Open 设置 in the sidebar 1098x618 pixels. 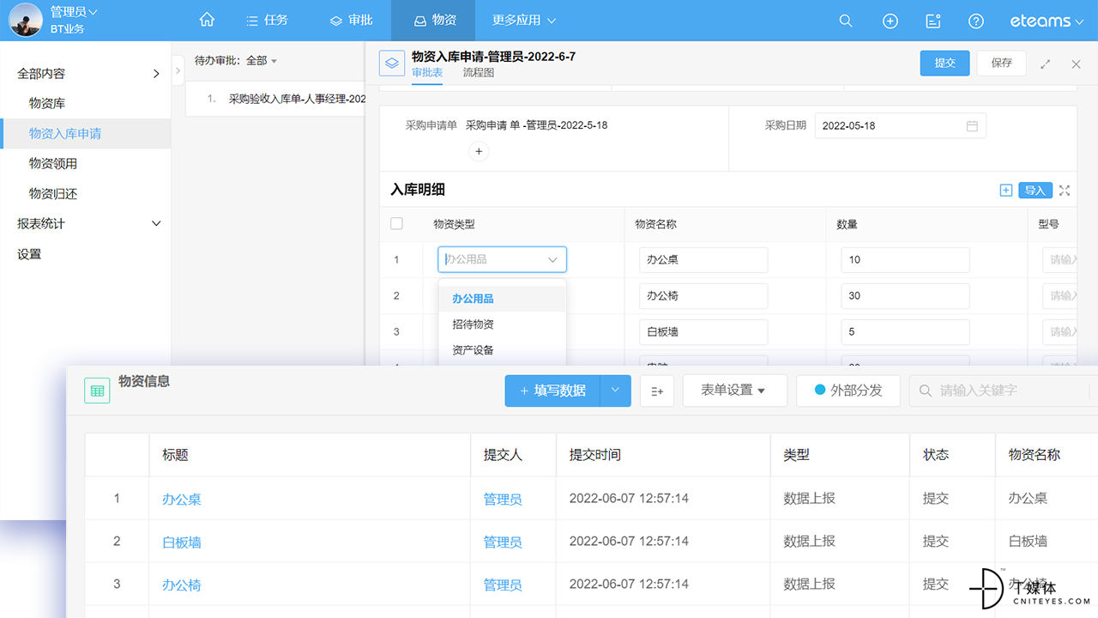(x=29, y=254)
